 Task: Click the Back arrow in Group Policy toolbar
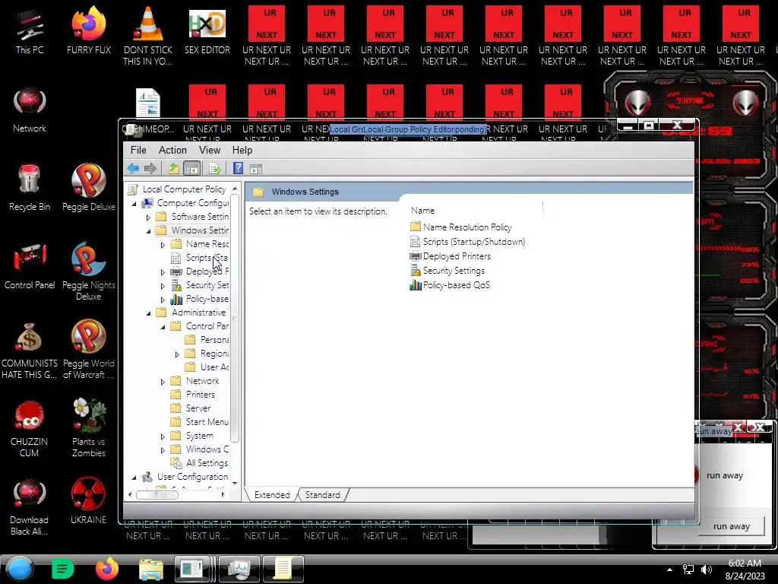132,168
